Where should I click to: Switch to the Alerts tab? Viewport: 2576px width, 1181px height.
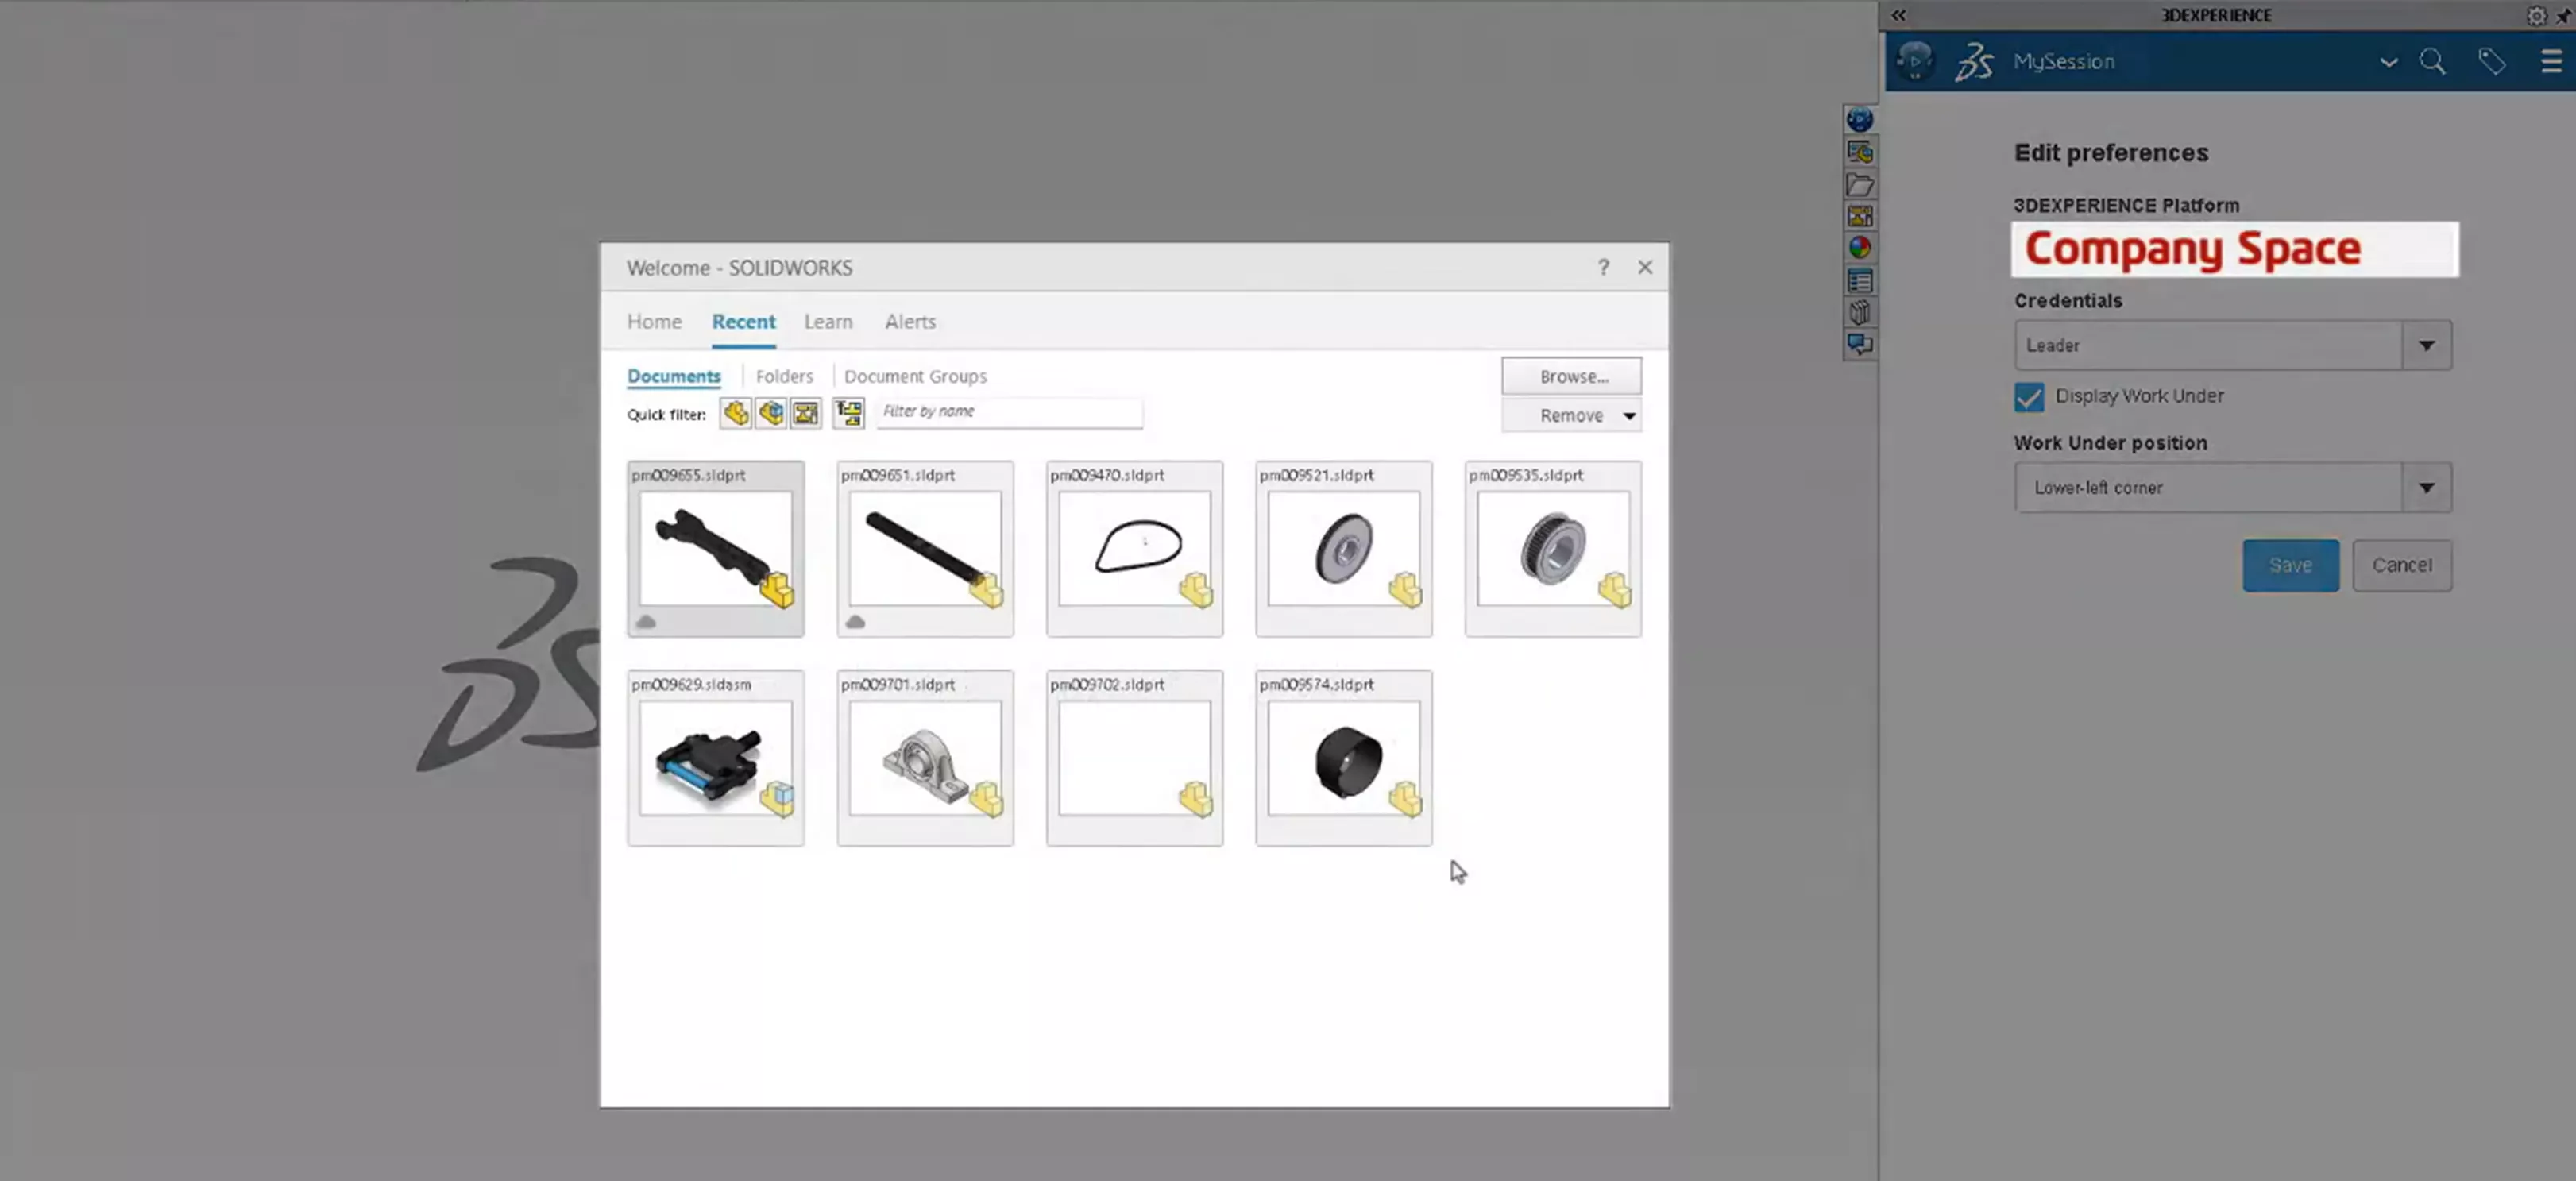[x=910, y=322]
